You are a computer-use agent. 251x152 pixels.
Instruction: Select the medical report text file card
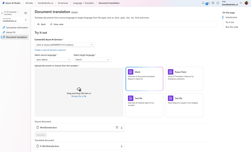144,105
